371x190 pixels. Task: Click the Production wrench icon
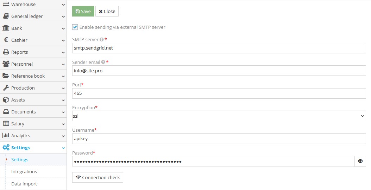click(x=6, y=88)
